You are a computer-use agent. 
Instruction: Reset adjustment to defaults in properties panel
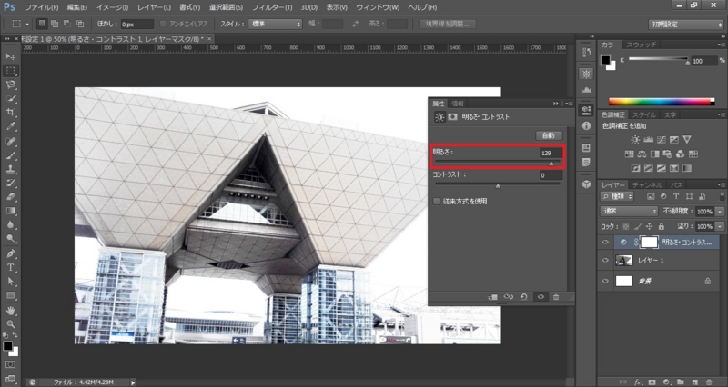tap(524, 297)
